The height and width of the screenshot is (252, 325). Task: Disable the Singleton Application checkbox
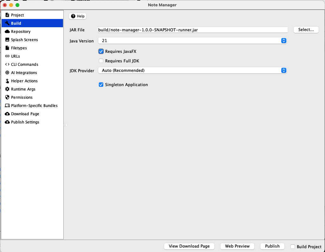101,85
